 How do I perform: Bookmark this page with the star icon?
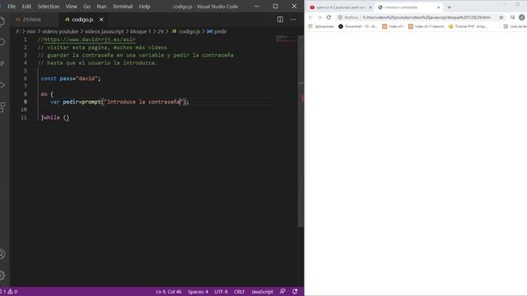point(501,17)
